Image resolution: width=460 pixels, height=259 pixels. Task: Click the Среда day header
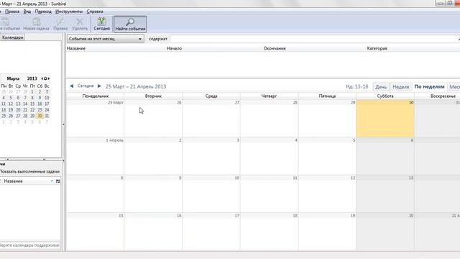[x=211, y=96]
